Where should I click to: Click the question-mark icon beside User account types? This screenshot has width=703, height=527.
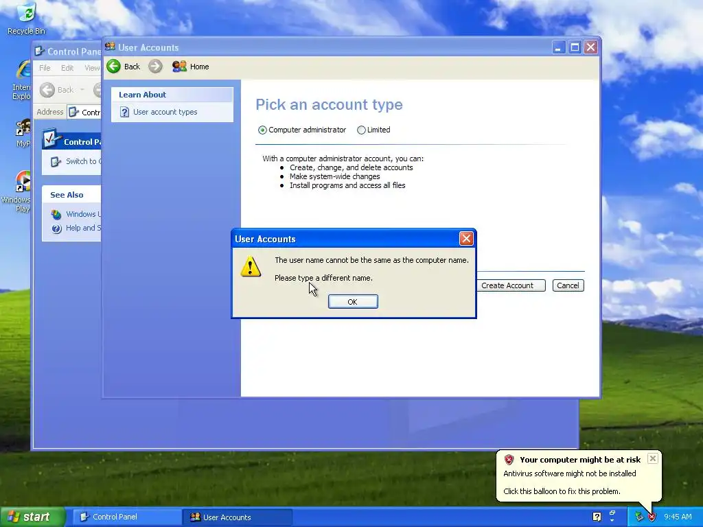125,112
